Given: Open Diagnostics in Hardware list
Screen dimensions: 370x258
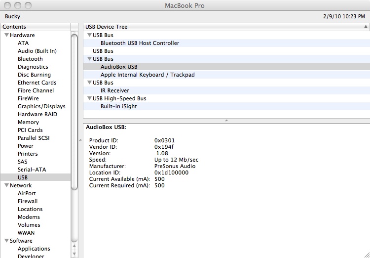Looking at the screenshot, I should coord(33,67).
